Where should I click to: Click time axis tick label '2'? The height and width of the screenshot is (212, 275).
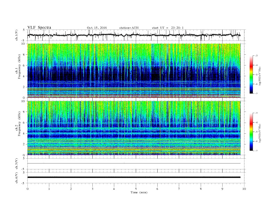tap(71, 189)
